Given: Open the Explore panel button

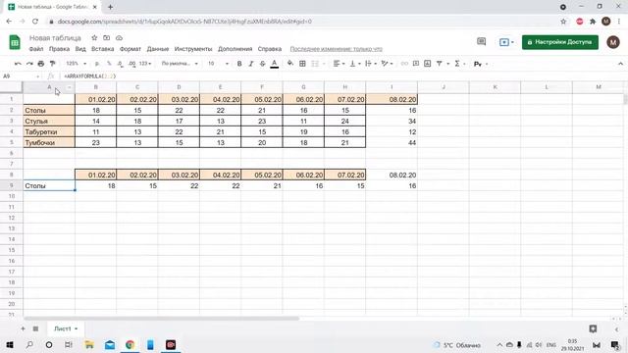Looking at the screenshot, I should coord(593,328).
